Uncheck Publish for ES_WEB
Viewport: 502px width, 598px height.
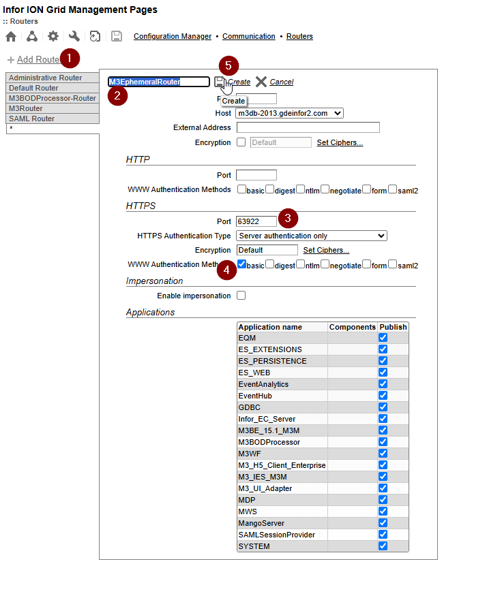click(x=383, y=373)
